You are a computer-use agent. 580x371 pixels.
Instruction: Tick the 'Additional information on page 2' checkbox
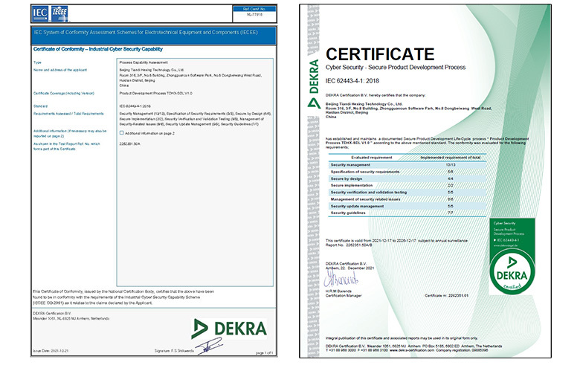pyautogui.click(x=122, y=133)
